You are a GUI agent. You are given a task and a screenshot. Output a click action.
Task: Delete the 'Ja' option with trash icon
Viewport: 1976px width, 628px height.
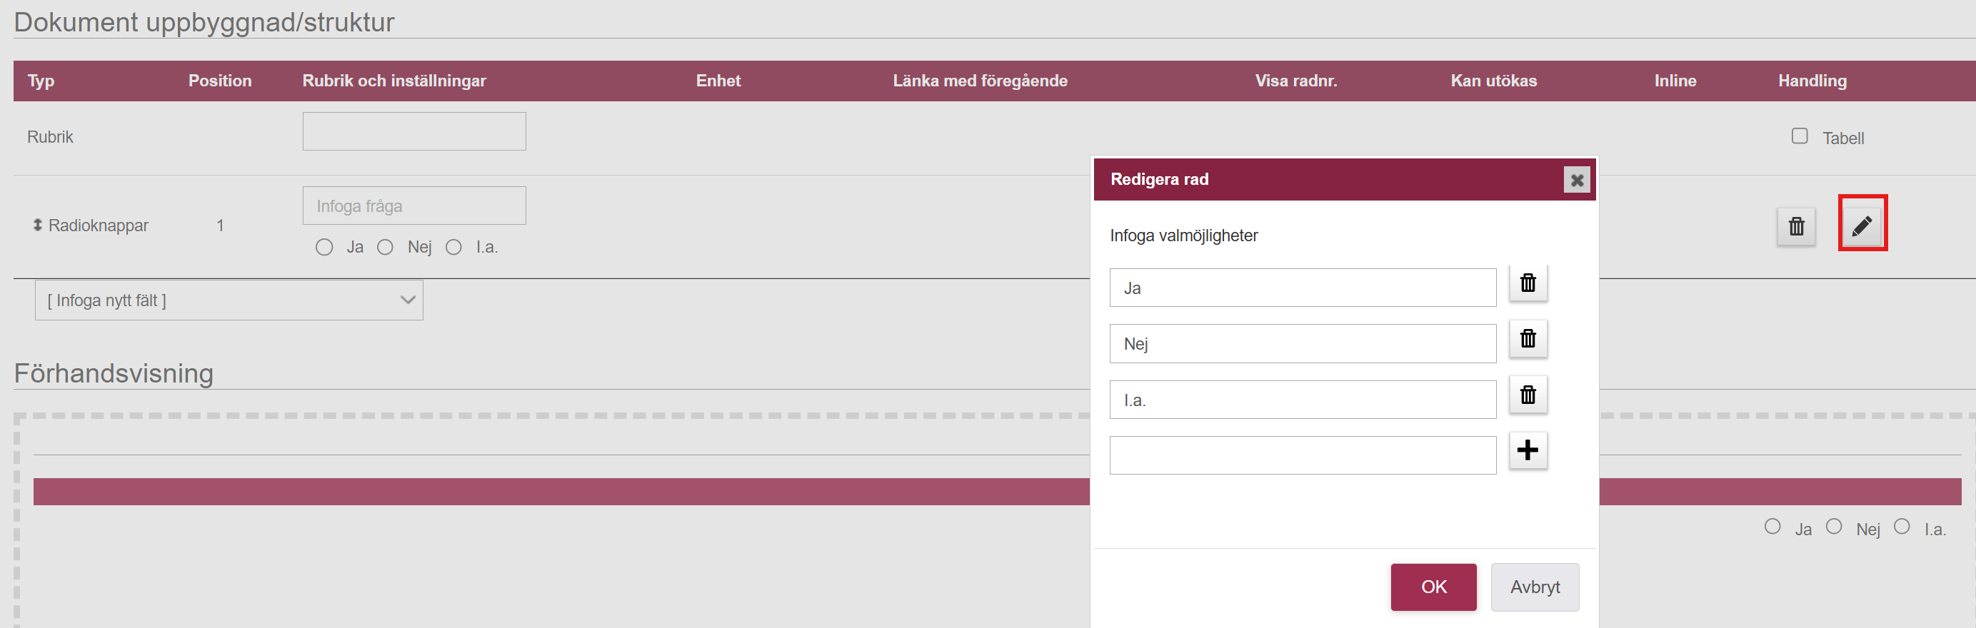point(1528,283)
